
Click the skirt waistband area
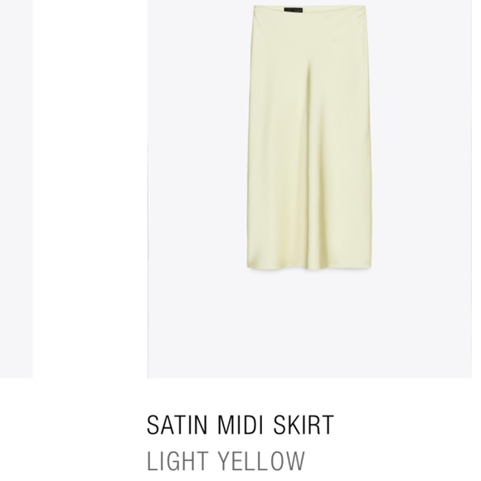tap(309, 11)
